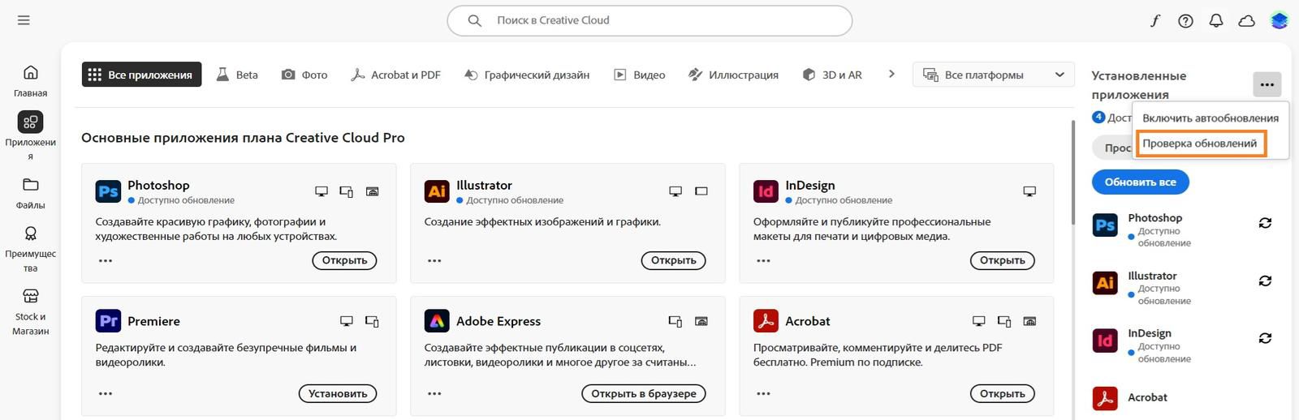Image resolution: width=1299 pixels, height=420 pixels.
Task: Open Photoshop with Открыть button
Action: point(344,260)
